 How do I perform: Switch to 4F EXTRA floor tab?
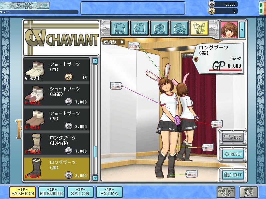tap(109, 192)
